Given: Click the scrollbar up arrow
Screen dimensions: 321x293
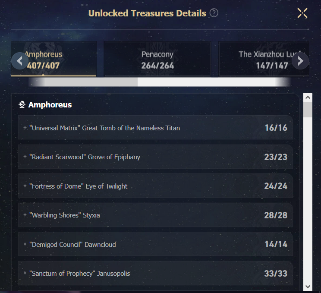Looking at the screenshot, I should click(308, 98).
